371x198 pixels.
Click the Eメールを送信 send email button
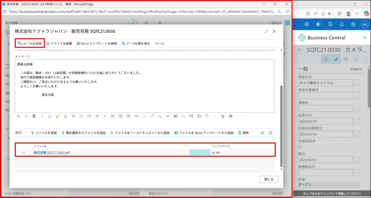[30, 43]
